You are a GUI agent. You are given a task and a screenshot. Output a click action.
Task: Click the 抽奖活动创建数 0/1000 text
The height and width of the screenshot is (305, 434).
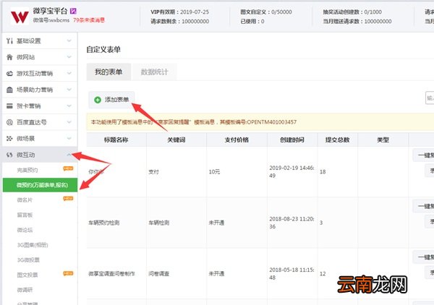[352, 12]
